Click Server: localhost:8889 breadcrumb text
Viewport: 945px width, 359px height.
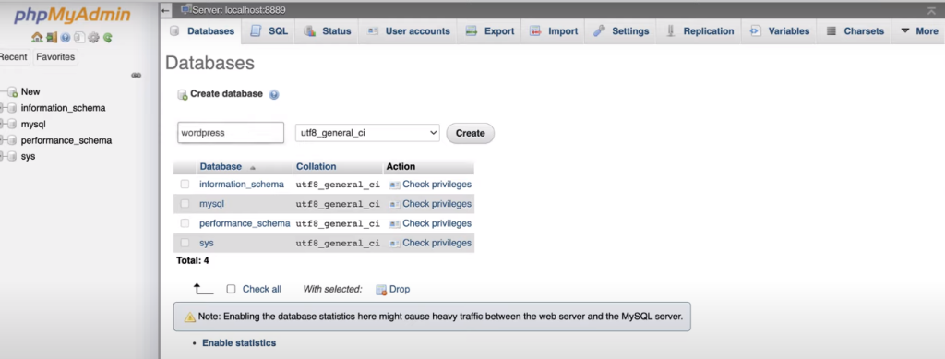(x=239, y=10)
